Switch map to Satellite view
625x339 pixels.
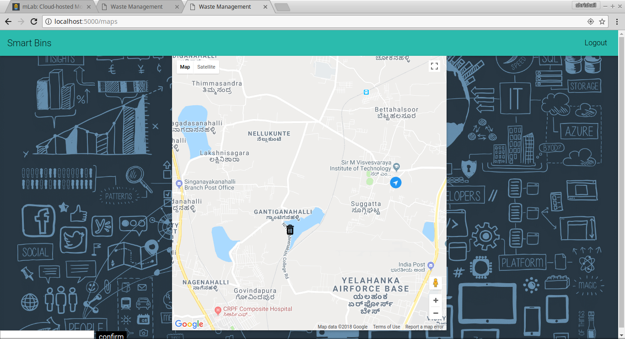(x=206, y=67)
